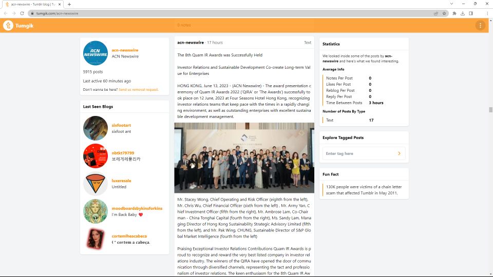
Task: Open luxeresale blog avatar
Action: (x=96, y=184)
